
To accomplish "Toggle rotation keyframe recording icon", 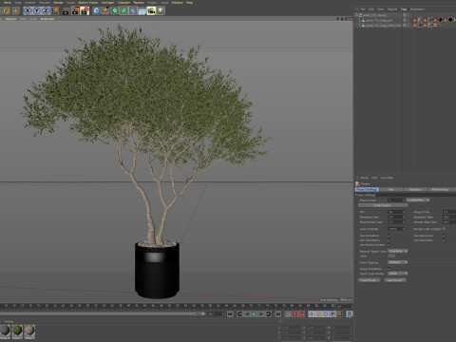I will click(326, 314).
